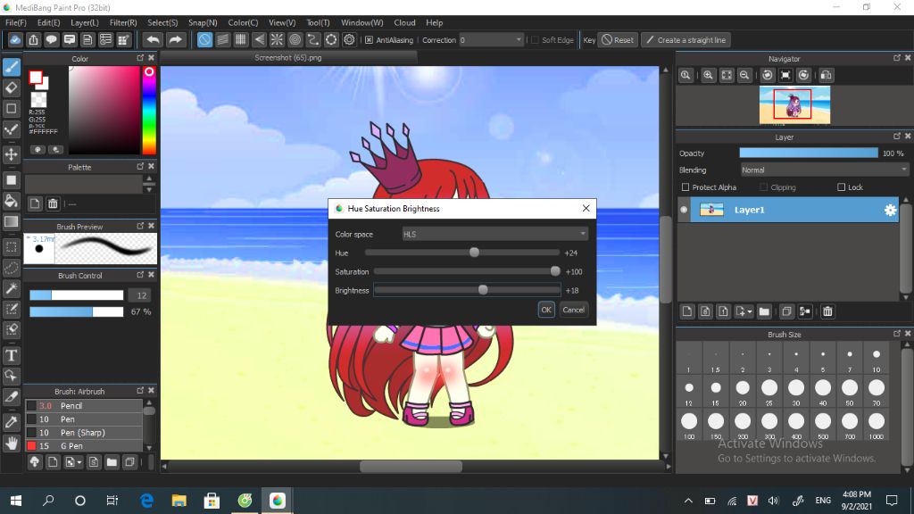
Task: Open Color space HLS dropdown
Action: [494, 235]
